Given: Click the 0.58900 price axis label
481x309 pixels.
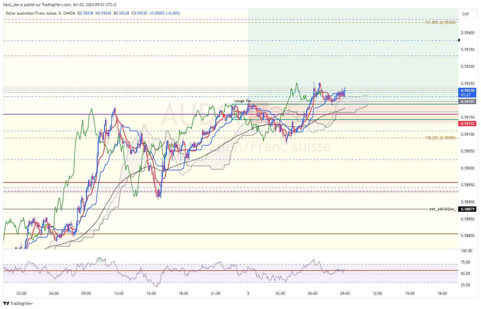Looking at the screenshot, I should pyautogui.click(x=468, y=202).
